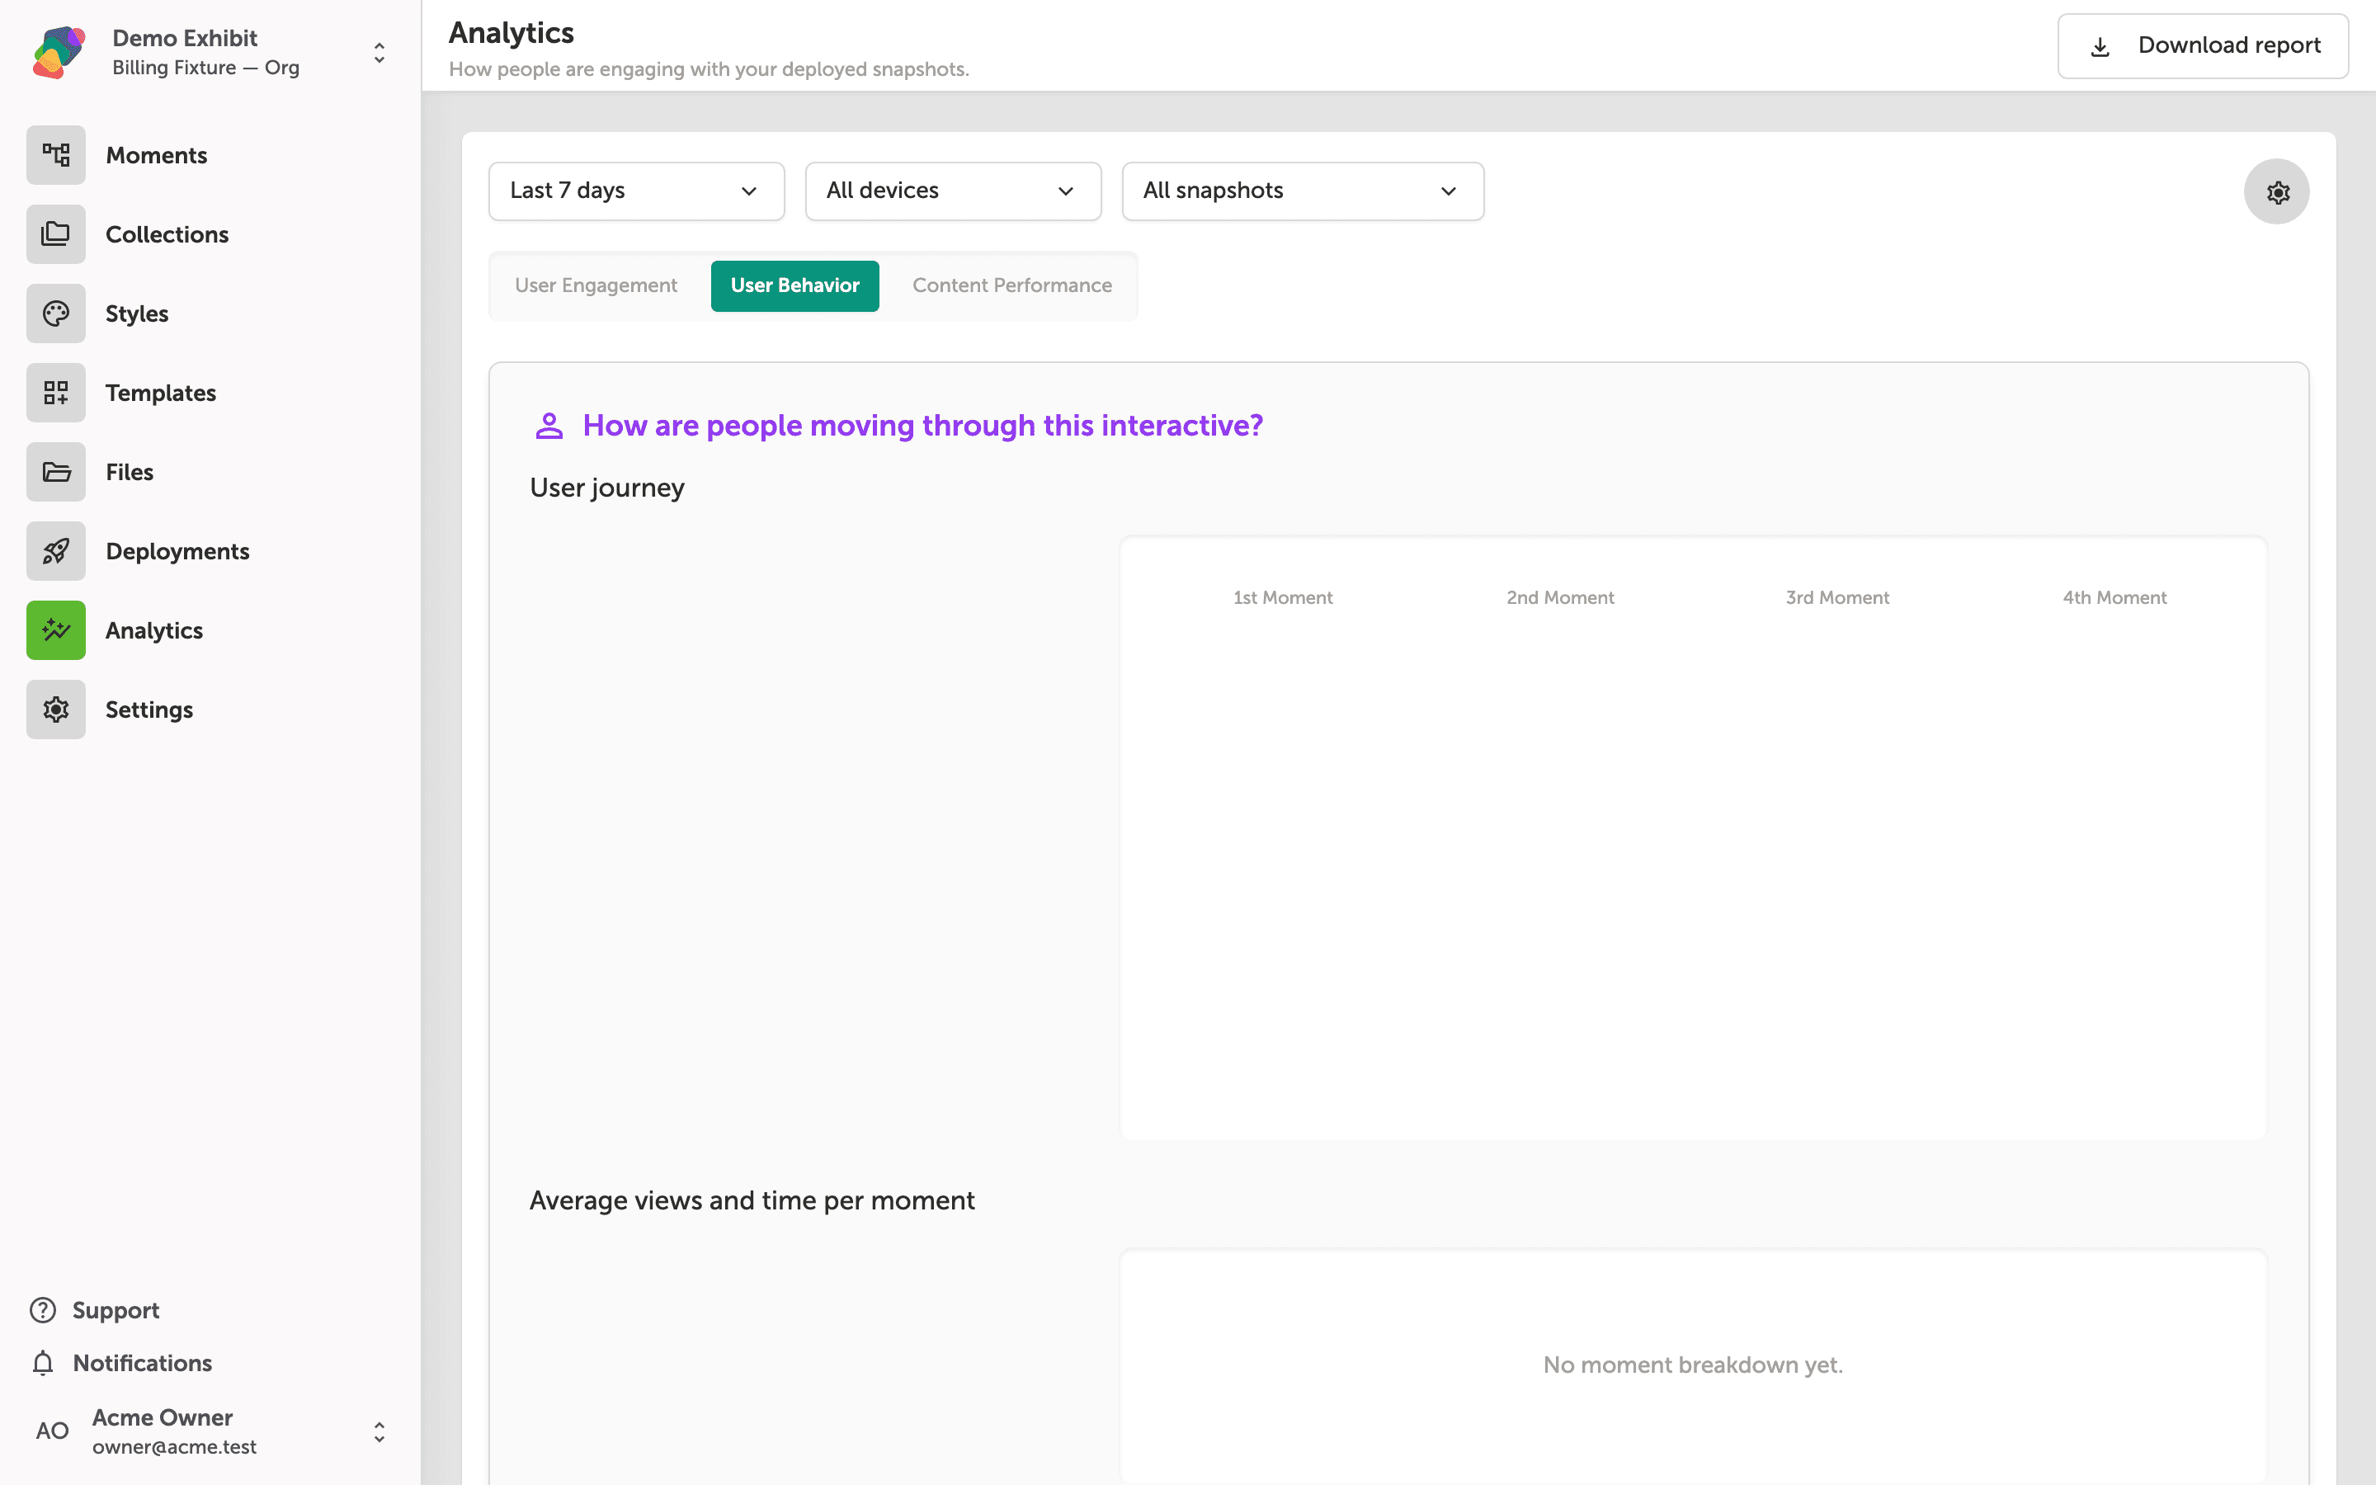Viewport: 2376px width, 1485px height.
Task: Open analytics settings gear button
Action: (2277, 191)
